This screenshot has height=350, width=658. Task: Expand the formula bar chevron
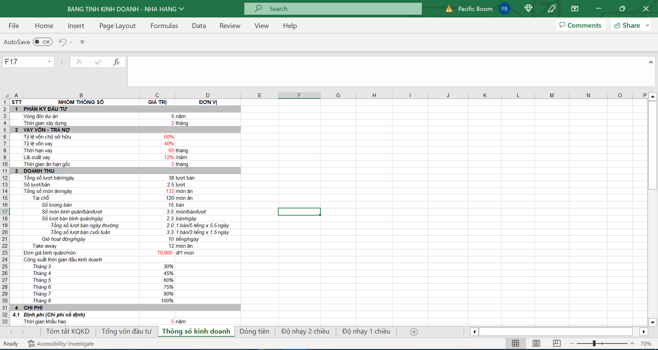tap(650, 62)
